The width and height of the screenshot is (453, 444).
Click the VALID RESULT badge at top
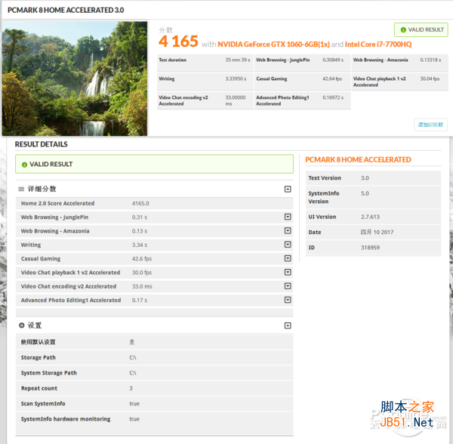click(x=421, y=29)
